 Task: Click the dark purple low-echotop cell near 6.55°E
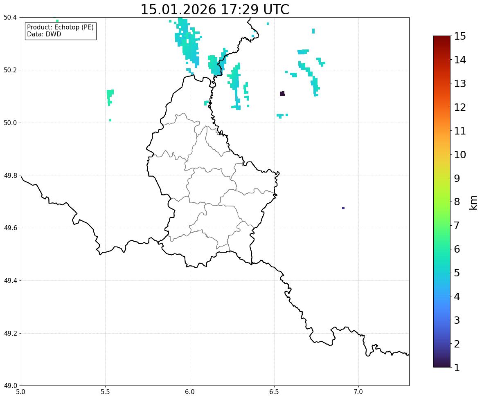(282, 94)
